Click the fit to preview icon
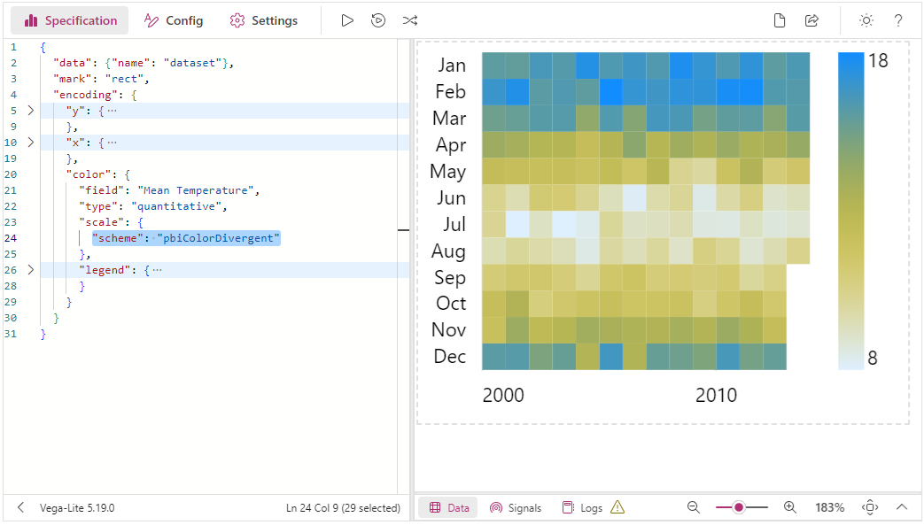924x525 pixels. coord(870,507)
